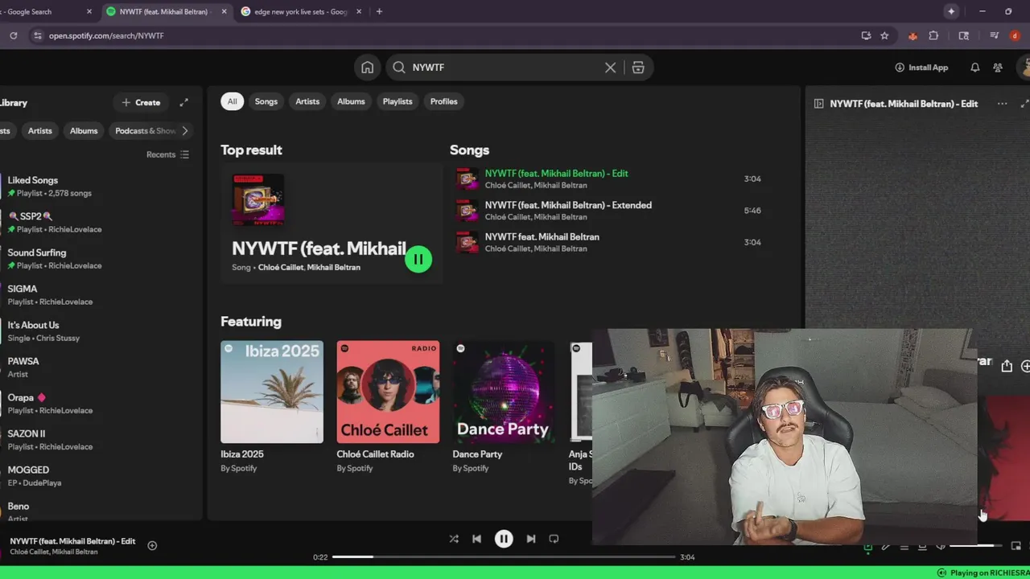Open the MOGGED EP
This screenshot has height=579, width=1030.
click(x=98, y=476)
